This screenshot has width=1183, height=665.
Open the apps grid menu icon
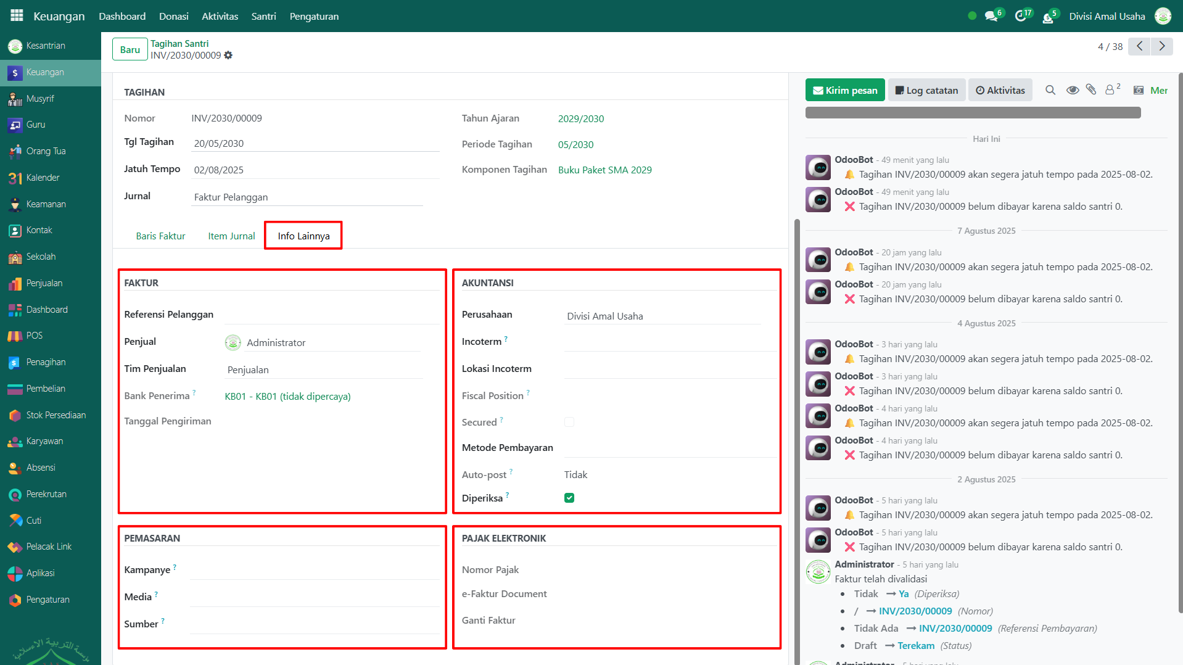click(x=17, y=15)
